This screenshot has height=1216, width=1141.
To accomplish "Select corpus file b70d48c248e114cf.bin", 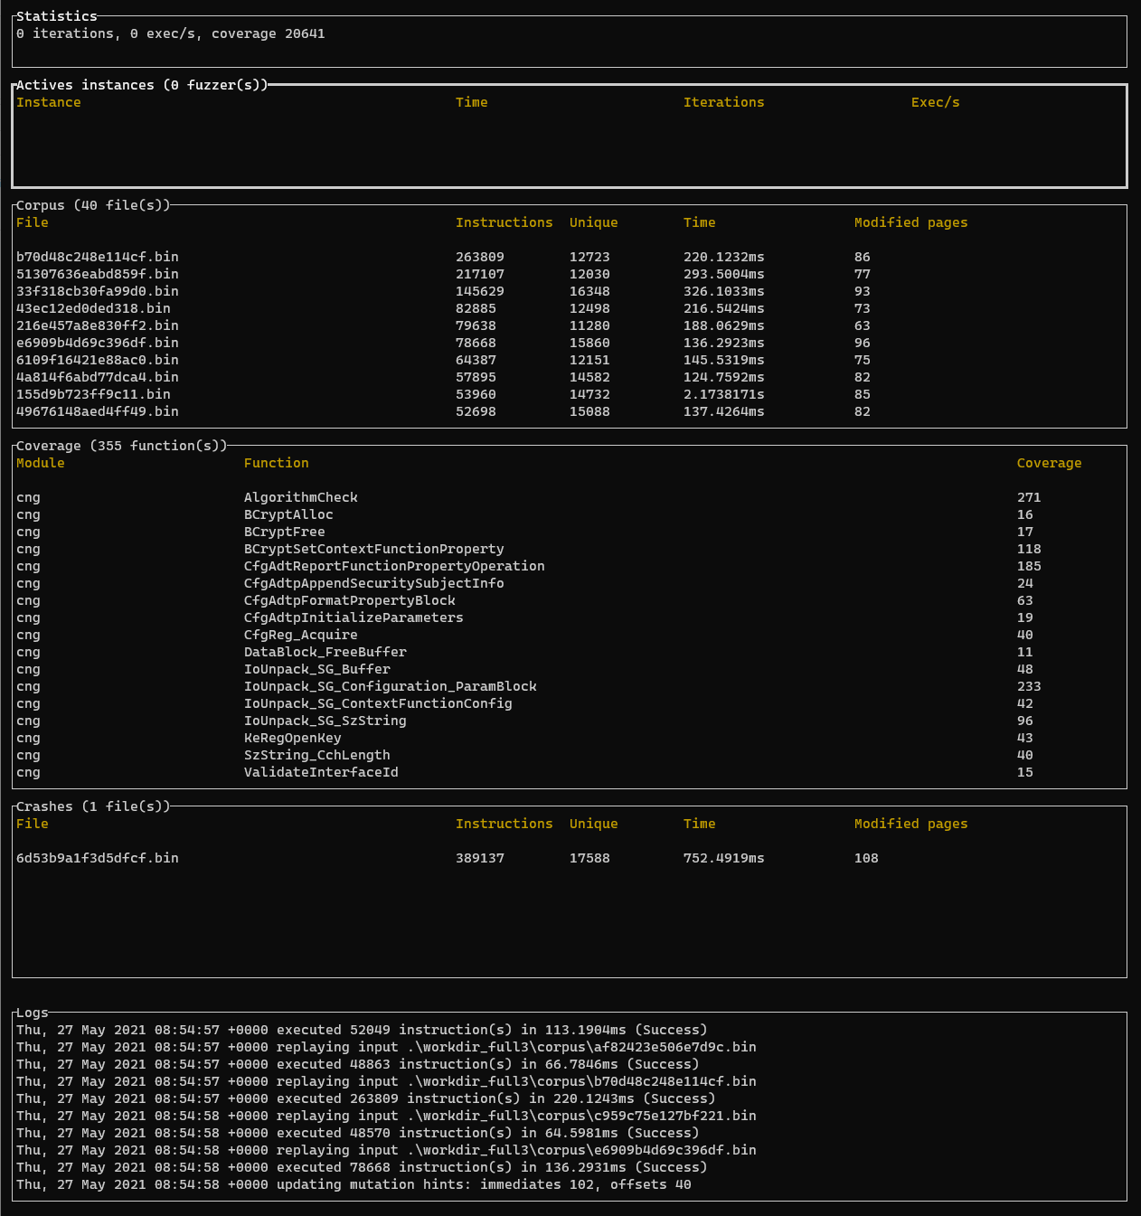I will click(98, 257).
